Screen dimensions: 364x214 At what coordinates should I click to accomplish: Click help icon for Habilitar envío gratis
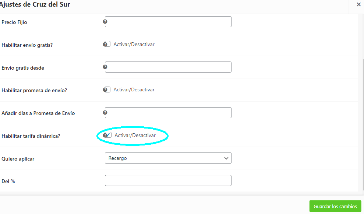(x=105, y=44)
